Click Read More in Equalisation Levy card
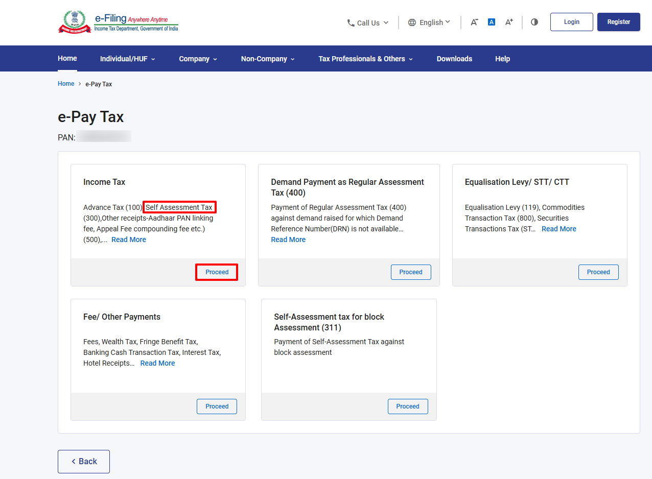The height and width of the screenshot is (479, 652). click(559, 229)
